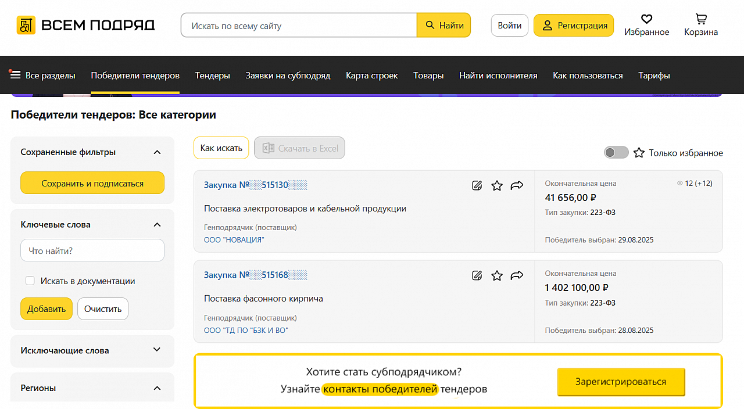The height and width of the screenshot is (409, 744).
Task: Click note edit icon for purchase 515130
Action: click(x=477, y=186)
